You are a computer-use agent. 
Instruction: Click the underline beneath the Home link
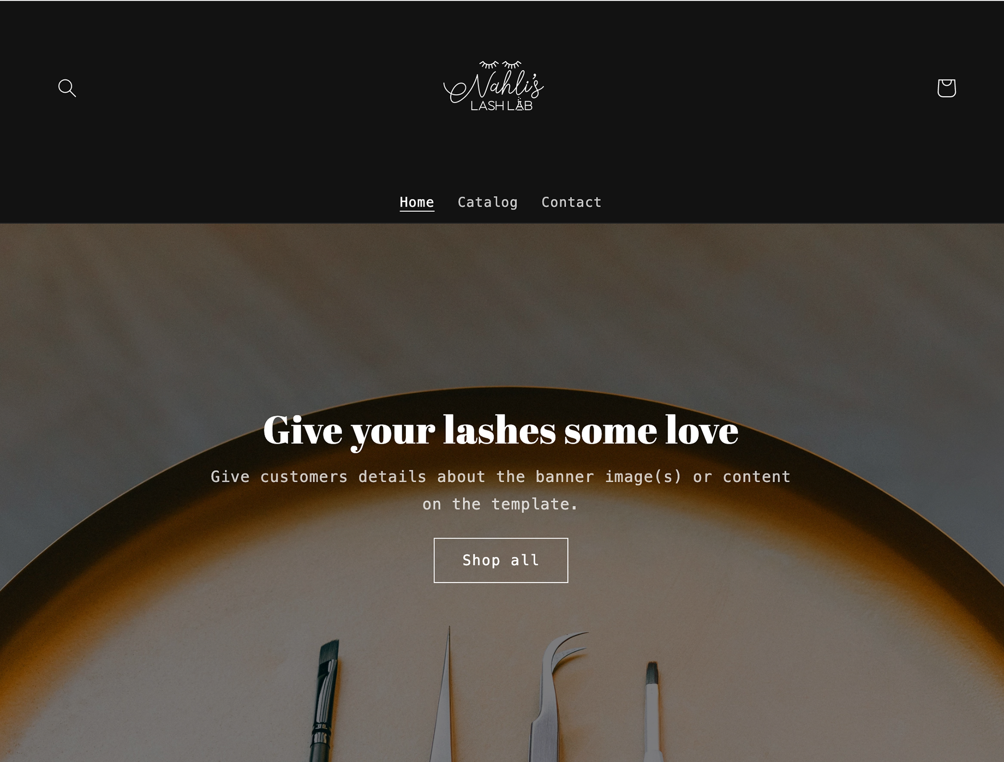(x=417, y=211)
